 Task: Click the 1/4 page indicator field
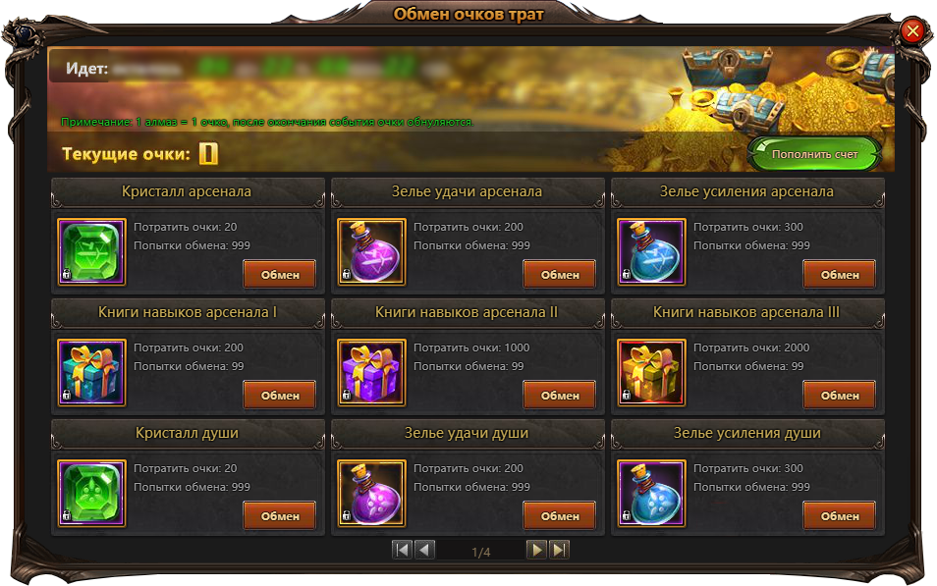click(481, 552)
